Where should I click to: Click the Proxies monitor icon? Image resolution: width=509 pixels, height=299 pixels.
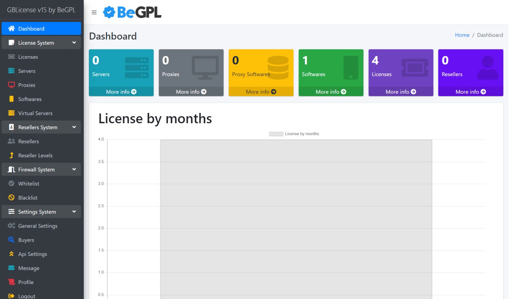tap(11, 85)
